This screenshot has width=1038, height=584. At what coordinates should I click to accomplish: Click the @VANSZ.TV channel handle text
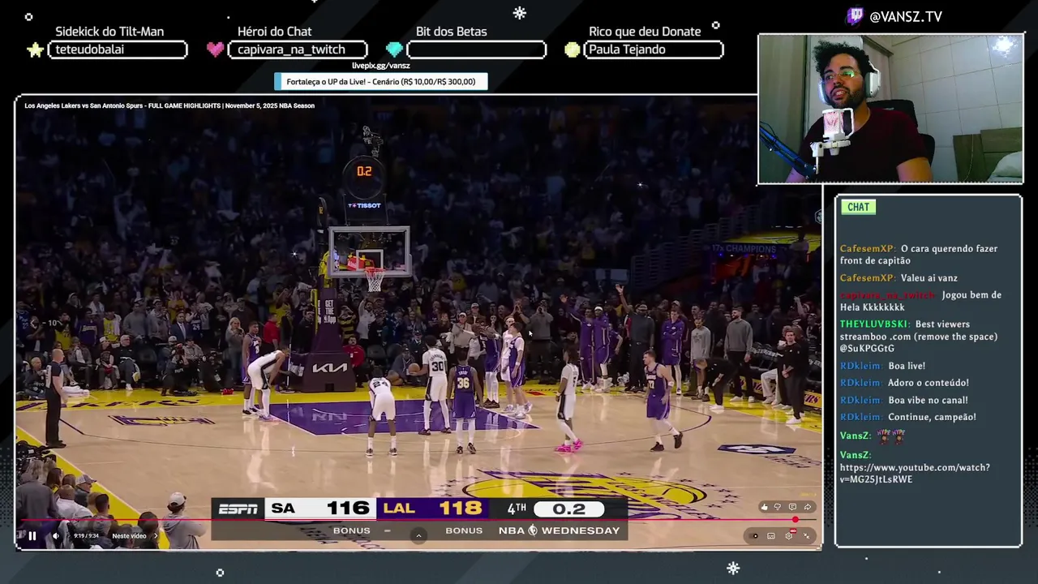coord(906,16)
